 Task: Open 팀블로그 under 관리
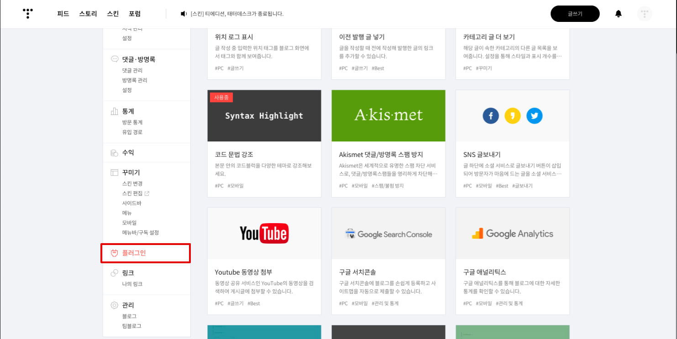(x=132, y=326)
